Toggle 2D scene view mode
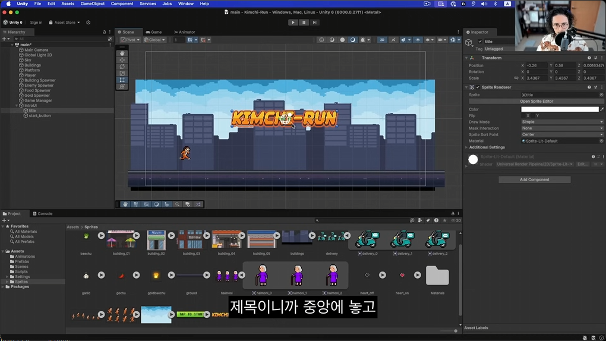Viewport: 606px width, 341px height. 382,40
